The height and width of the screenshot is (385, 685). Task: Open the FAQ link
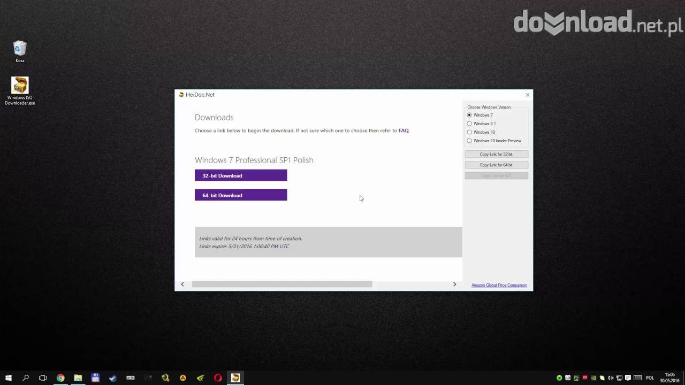point(404,130)
